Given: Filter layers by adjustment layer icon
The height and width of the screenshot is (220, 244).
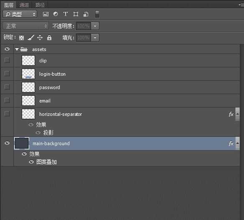Looking at the screenshot, I should pos(56,14).
